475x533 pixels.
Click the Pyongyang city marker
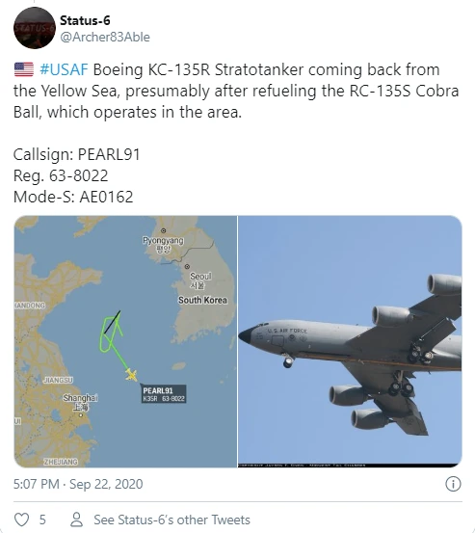(x=164, y=230)
